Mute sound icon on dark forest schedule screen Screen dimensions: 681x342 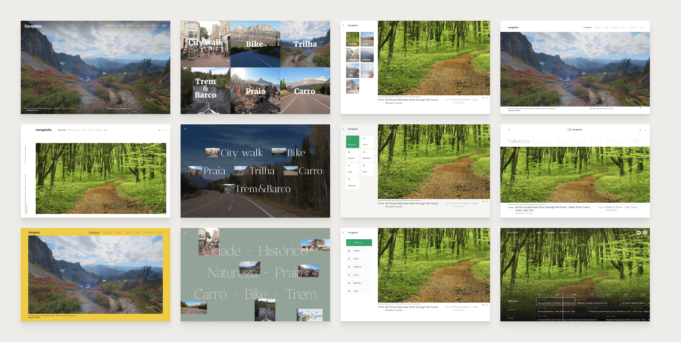point(639,233)
